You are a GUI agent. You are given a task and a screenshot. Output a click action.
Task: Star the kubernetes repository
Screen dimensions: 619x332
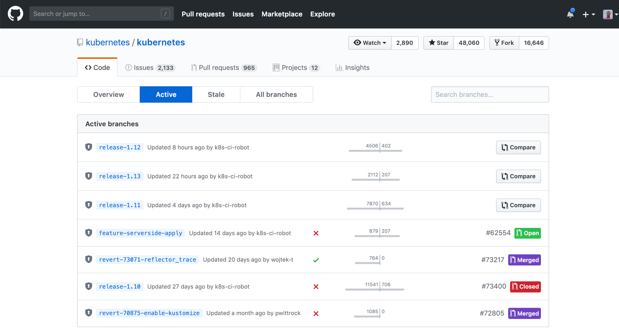point(439,43)
